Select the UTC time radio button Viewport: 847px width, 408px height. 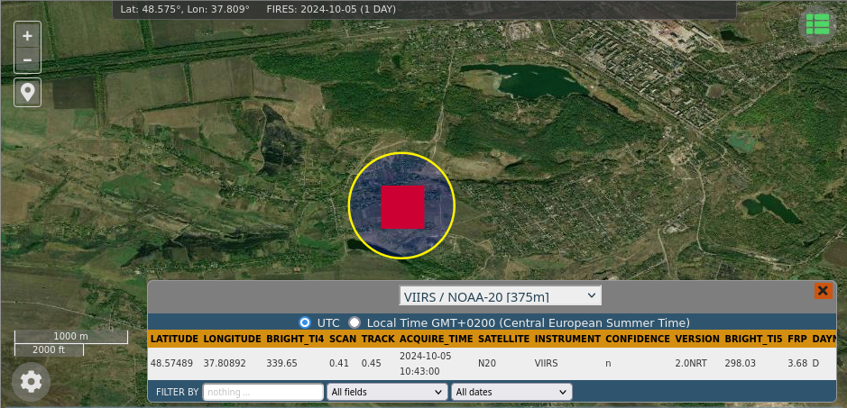pos(305,322)
